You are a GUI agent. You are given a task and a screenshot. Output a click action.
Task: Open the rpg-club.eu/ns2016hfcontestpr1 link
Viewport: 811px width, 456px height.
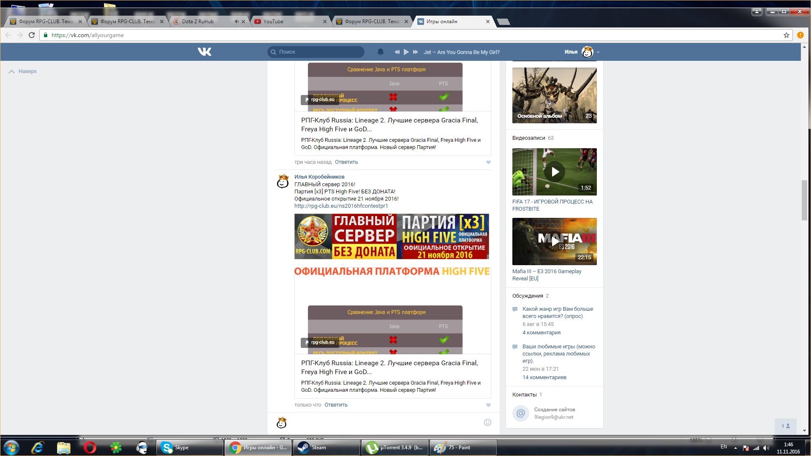click(341, 206)
